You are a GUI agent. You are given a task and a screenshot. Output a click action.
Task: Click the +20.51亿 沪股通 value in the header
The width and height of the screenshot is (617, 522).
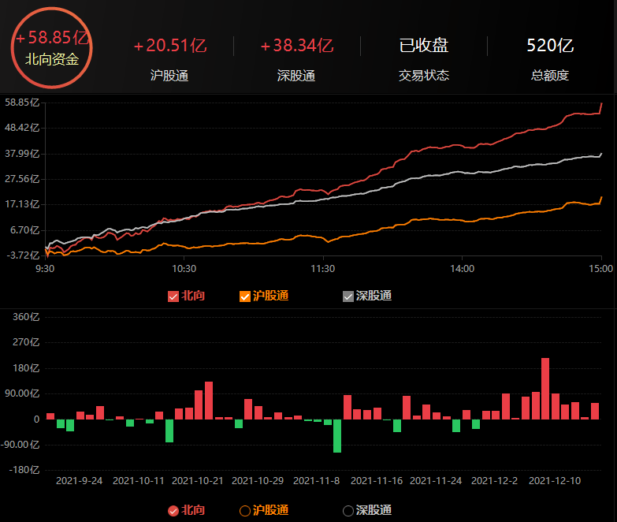tap(169, 46)
